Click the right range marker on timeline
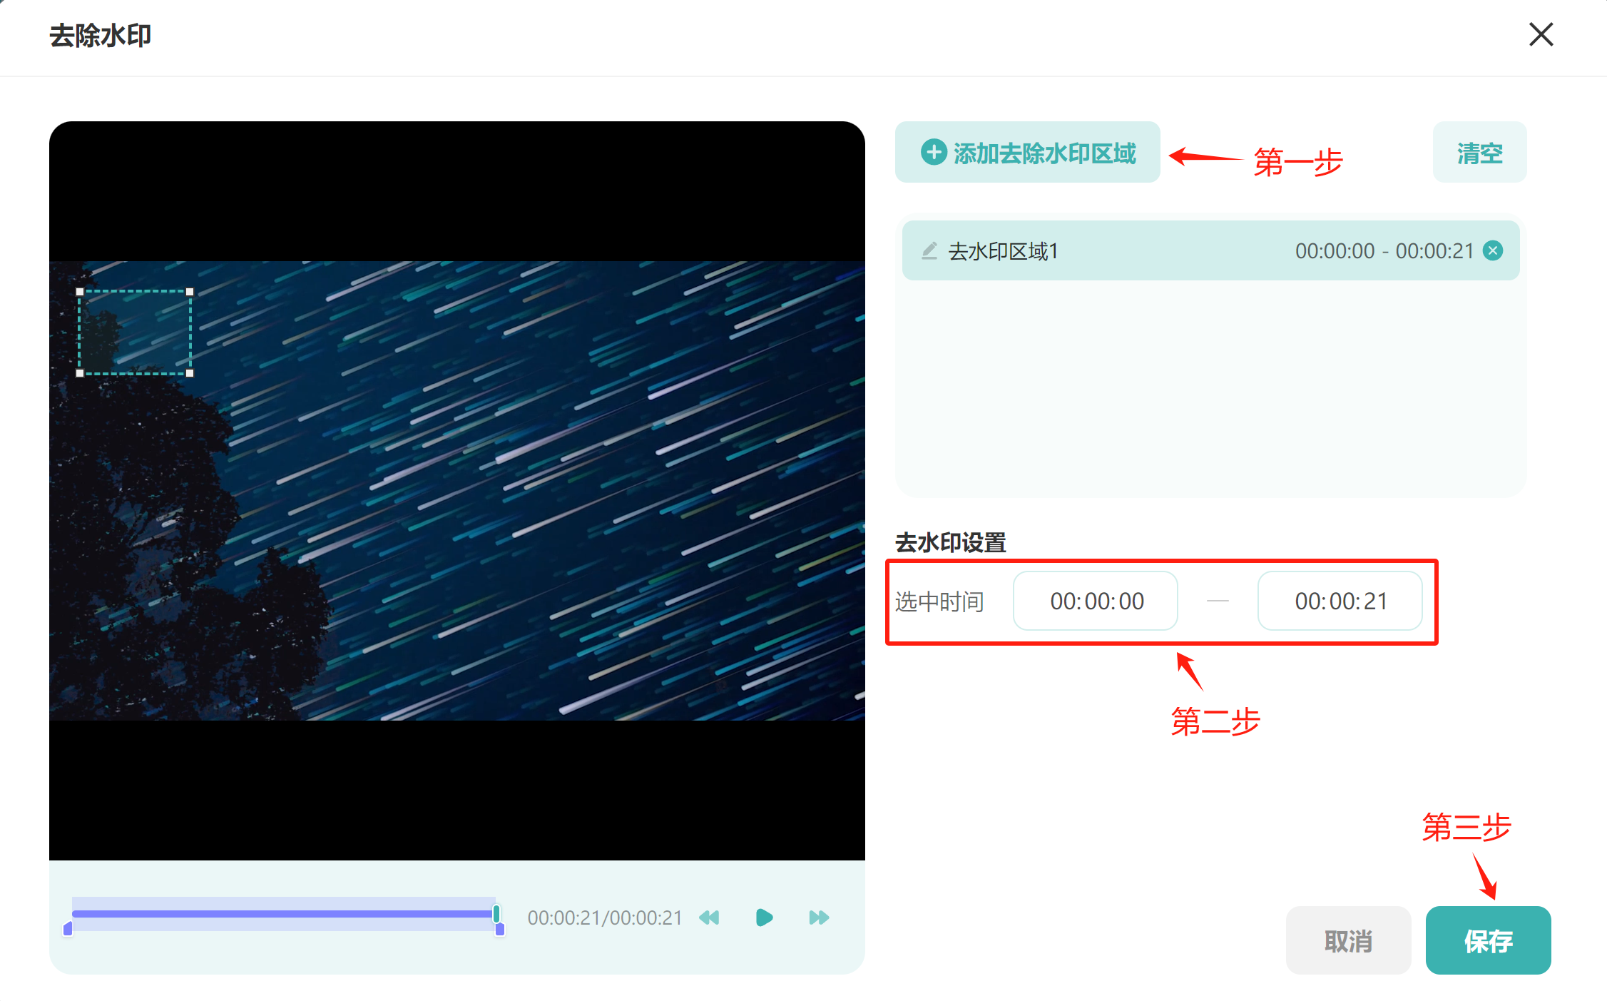The image size is (1607, 1001). pyautogui.click(x=500, y=929)
